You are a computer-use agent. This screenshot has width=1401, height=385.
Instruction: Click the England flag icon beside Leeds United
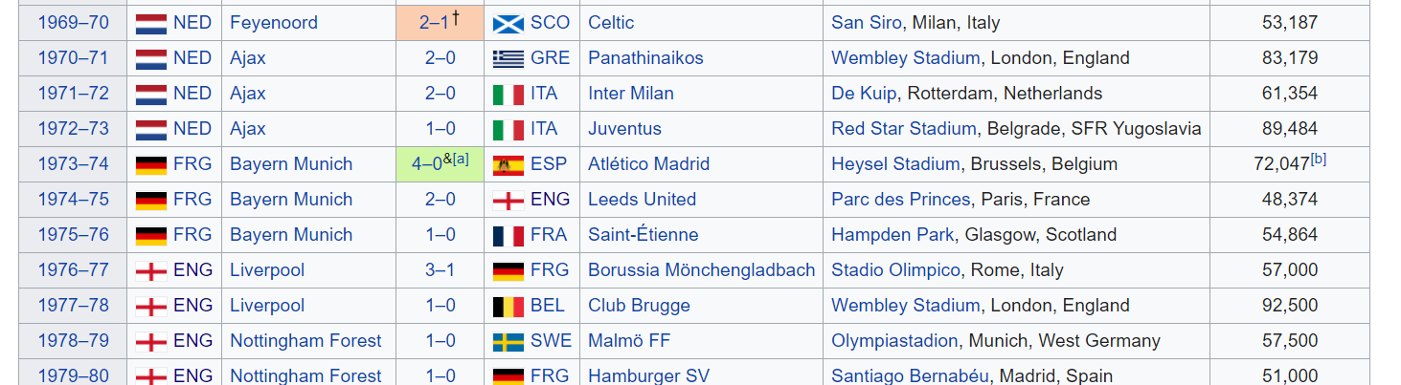point(508,201)
